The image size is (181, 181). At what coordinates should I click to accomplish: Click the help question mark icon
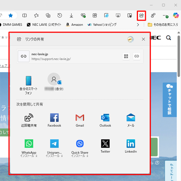157,163
